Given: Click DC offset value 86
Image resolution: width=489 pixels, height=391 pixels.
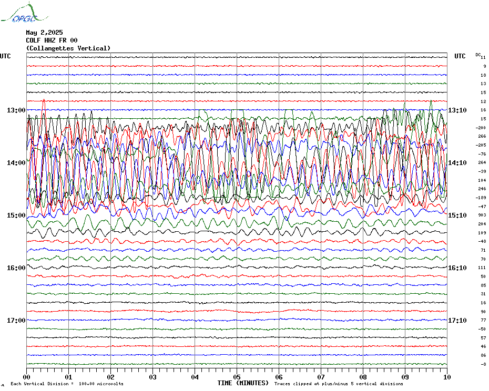Looking at the screenshot, I should [x=483, y=355].
